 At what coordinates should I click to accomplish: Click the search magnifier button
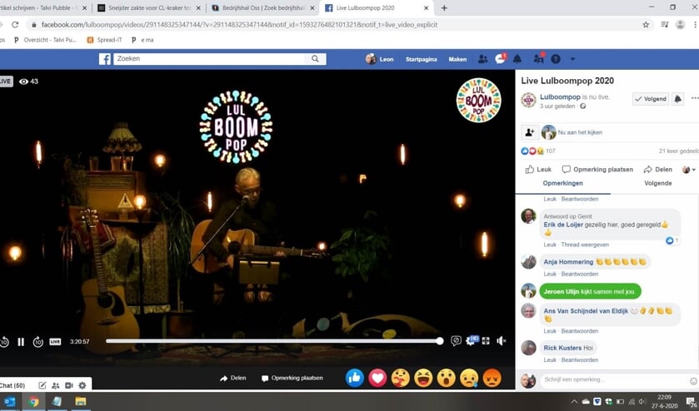click(x=315, y=59)
